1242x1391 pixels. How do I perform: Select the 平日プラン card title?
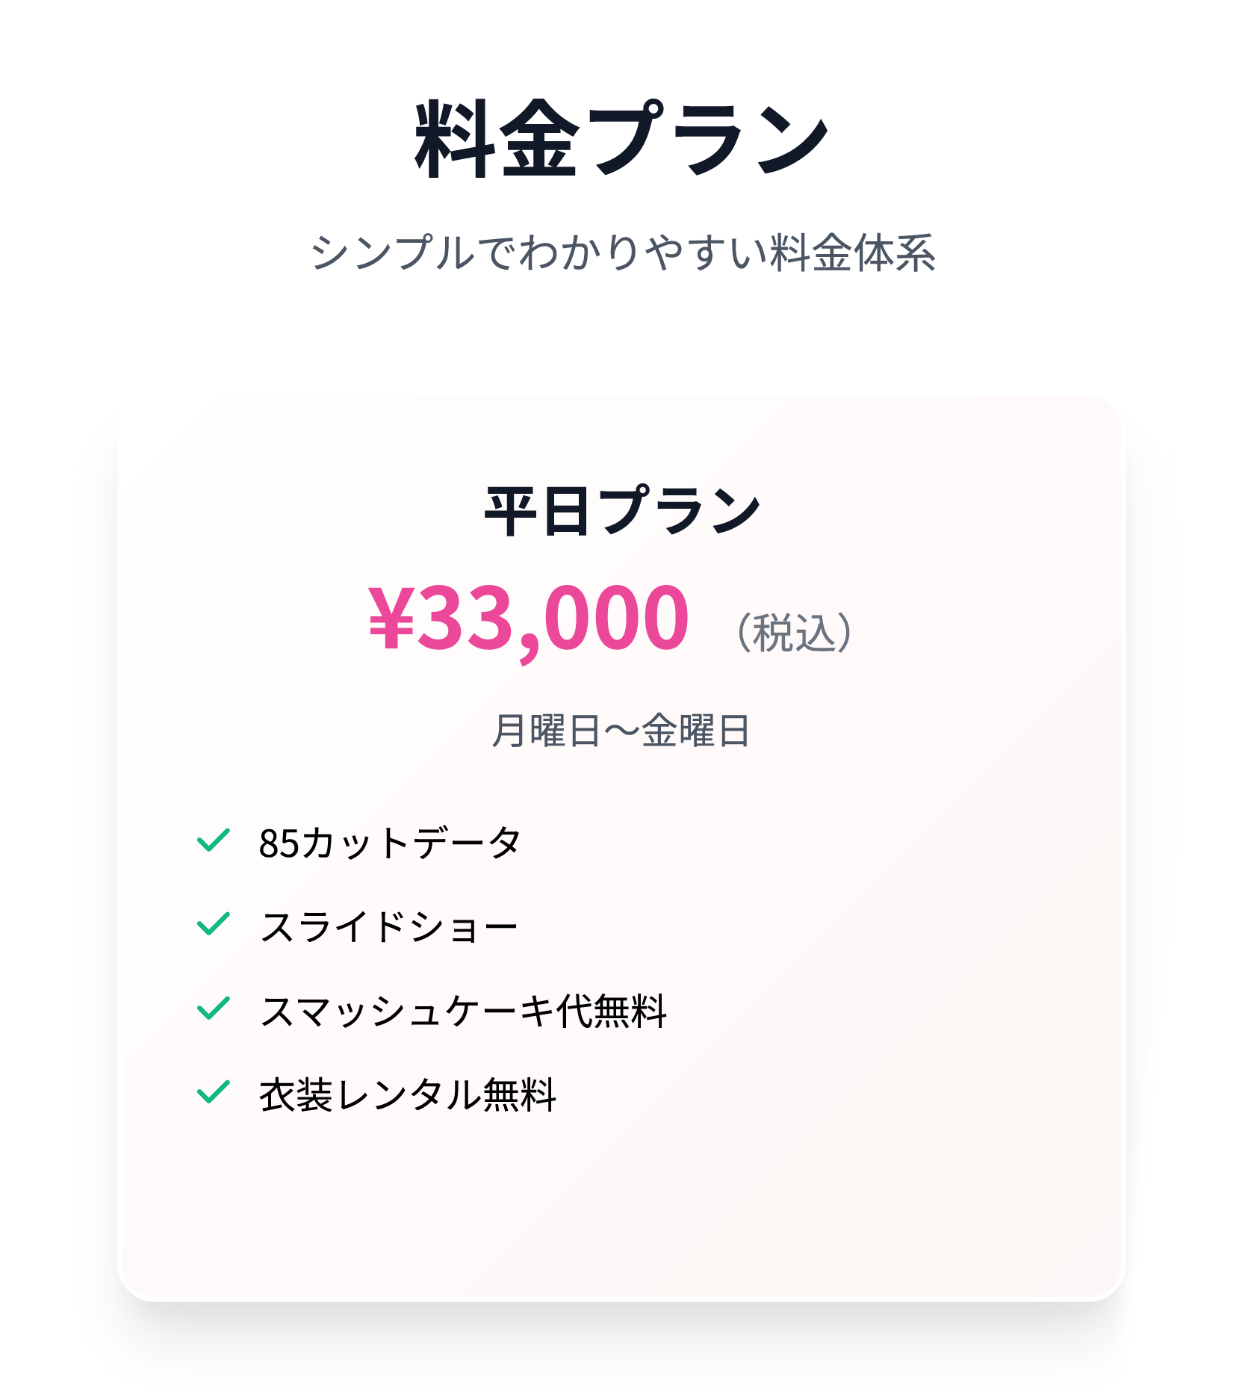click(x=621, y=511)
